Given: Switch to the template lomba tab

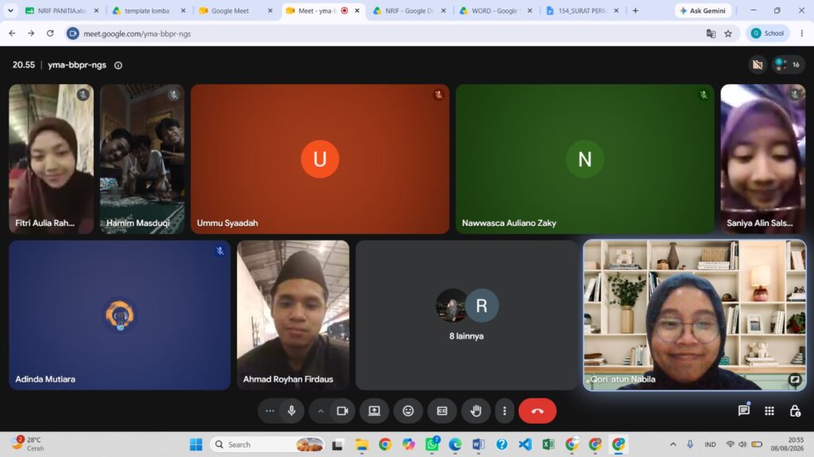Looking at the screenshot, I should click(148, 10).
